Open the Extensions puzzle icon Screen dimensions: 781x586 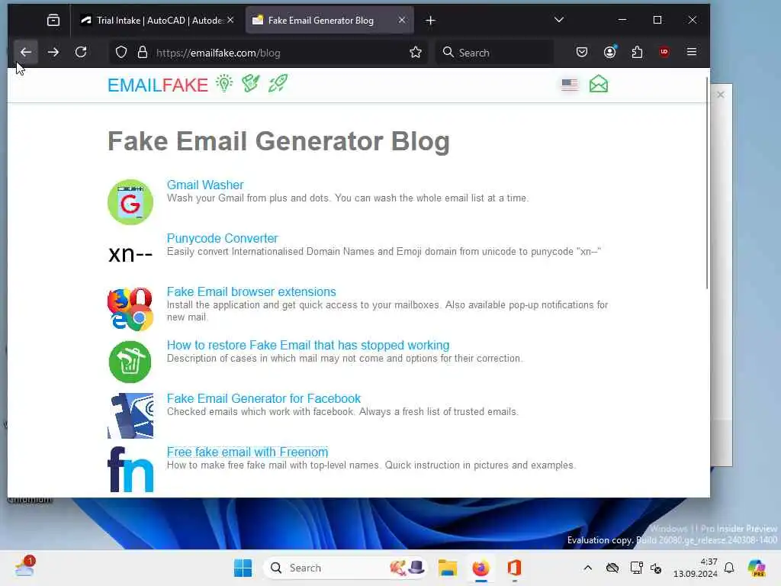[x=637, y=53]
